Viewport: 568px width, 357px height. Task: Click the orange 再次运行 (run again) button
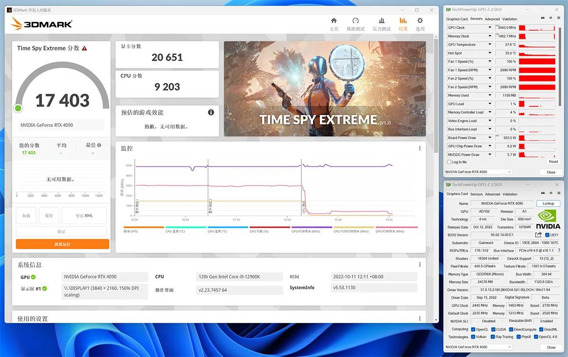click(x=62, y=244)
